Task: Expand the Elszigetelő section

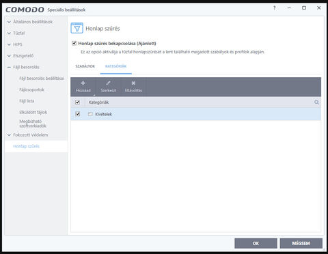Action: click(9, 56)
